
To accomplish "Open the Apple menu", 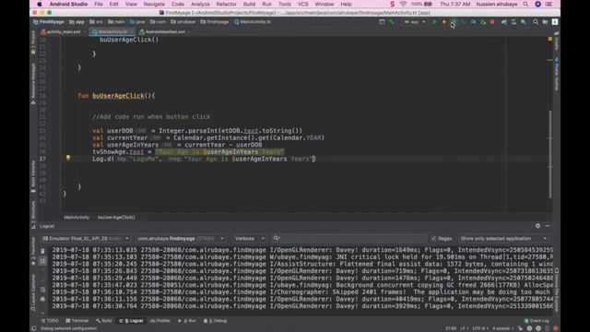I will 39,4.
